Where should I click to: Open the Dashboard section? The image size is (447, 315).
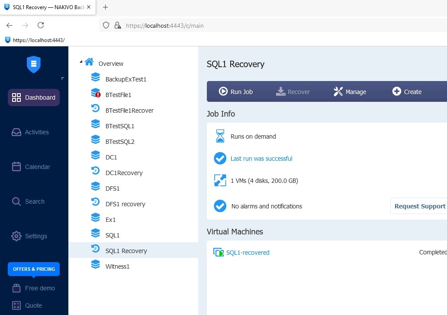(34, 97)
